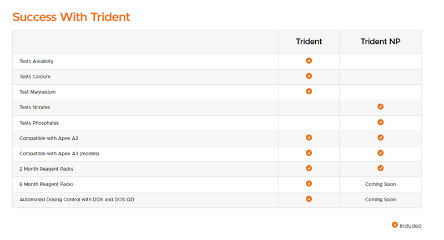Screen dimensions: 444x240
Task: Click Trident checkmark for Apex A2 compatibility
Action: (x=309, y=137)
